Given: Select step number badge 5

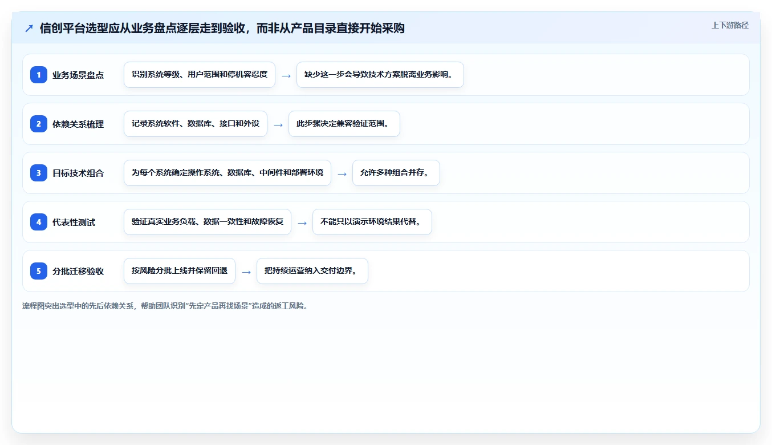Looking at the screenshot, I should coord(39,271).
